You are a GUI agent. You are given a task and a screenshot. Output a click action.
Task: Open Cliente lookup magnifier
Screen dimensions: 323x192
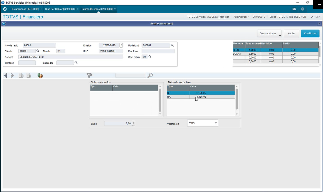(38, 51)
